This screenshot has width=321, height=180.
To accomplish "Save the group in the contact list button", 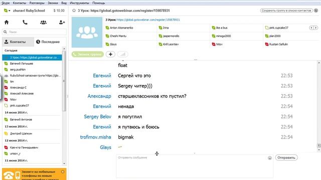I will (286, 10).
